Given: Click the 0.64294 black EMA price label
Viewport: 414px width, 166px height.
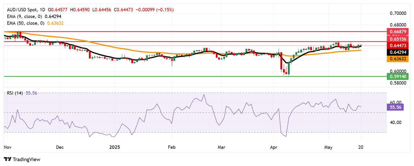Looking at the screenshot, I should [x=398, y=52].
